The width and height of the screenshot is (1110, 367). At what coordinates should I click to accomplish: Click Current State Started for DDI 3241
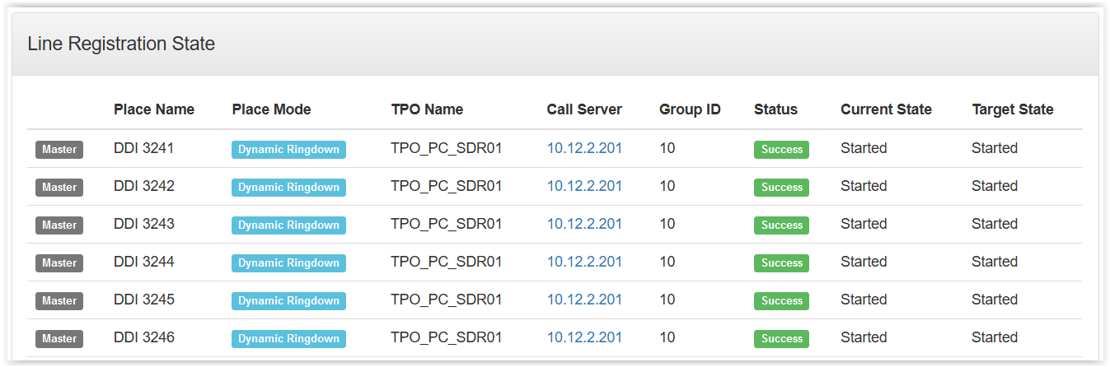tap(864, 148)
